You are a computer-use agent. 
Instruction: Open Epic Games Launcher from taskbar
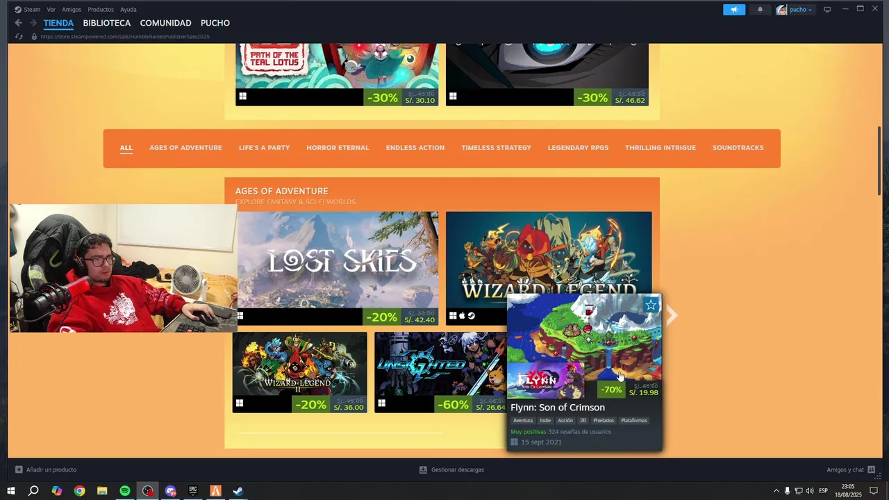(x=193, y=491)
